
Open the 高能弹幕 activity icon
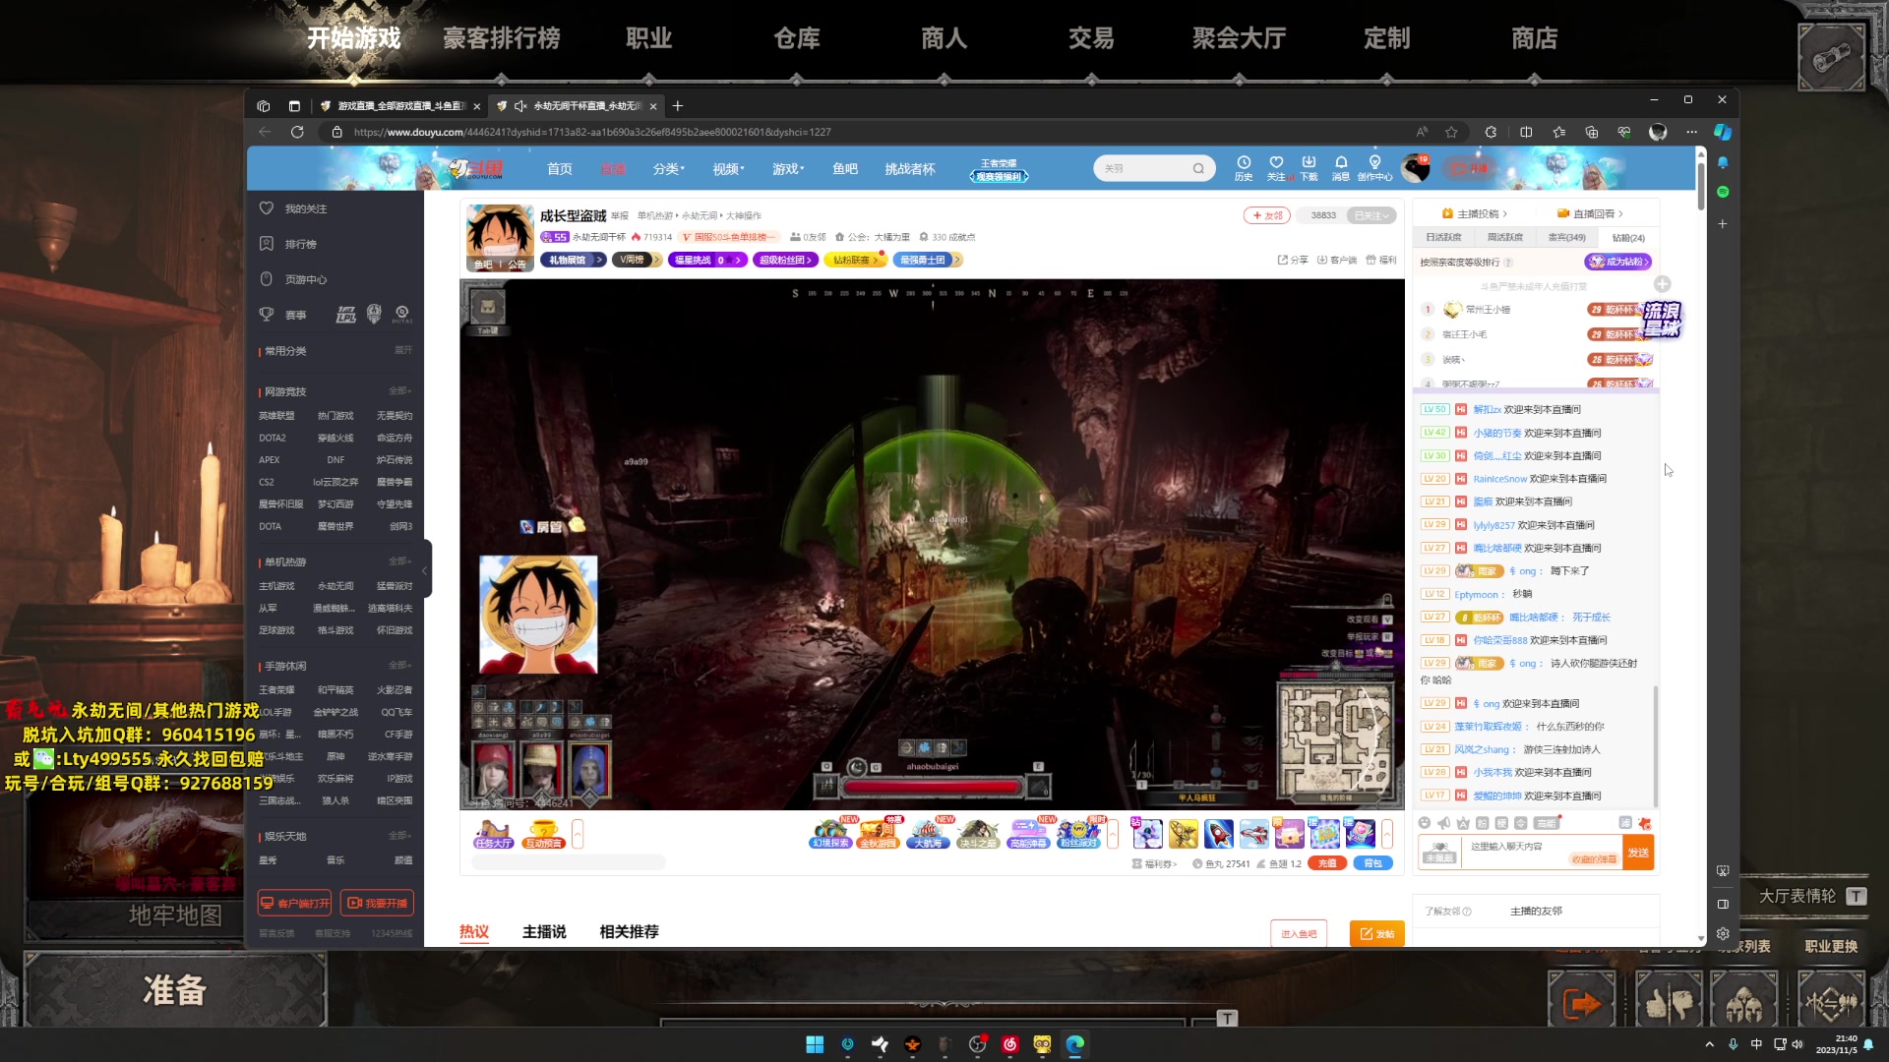tap(1028, 834)
